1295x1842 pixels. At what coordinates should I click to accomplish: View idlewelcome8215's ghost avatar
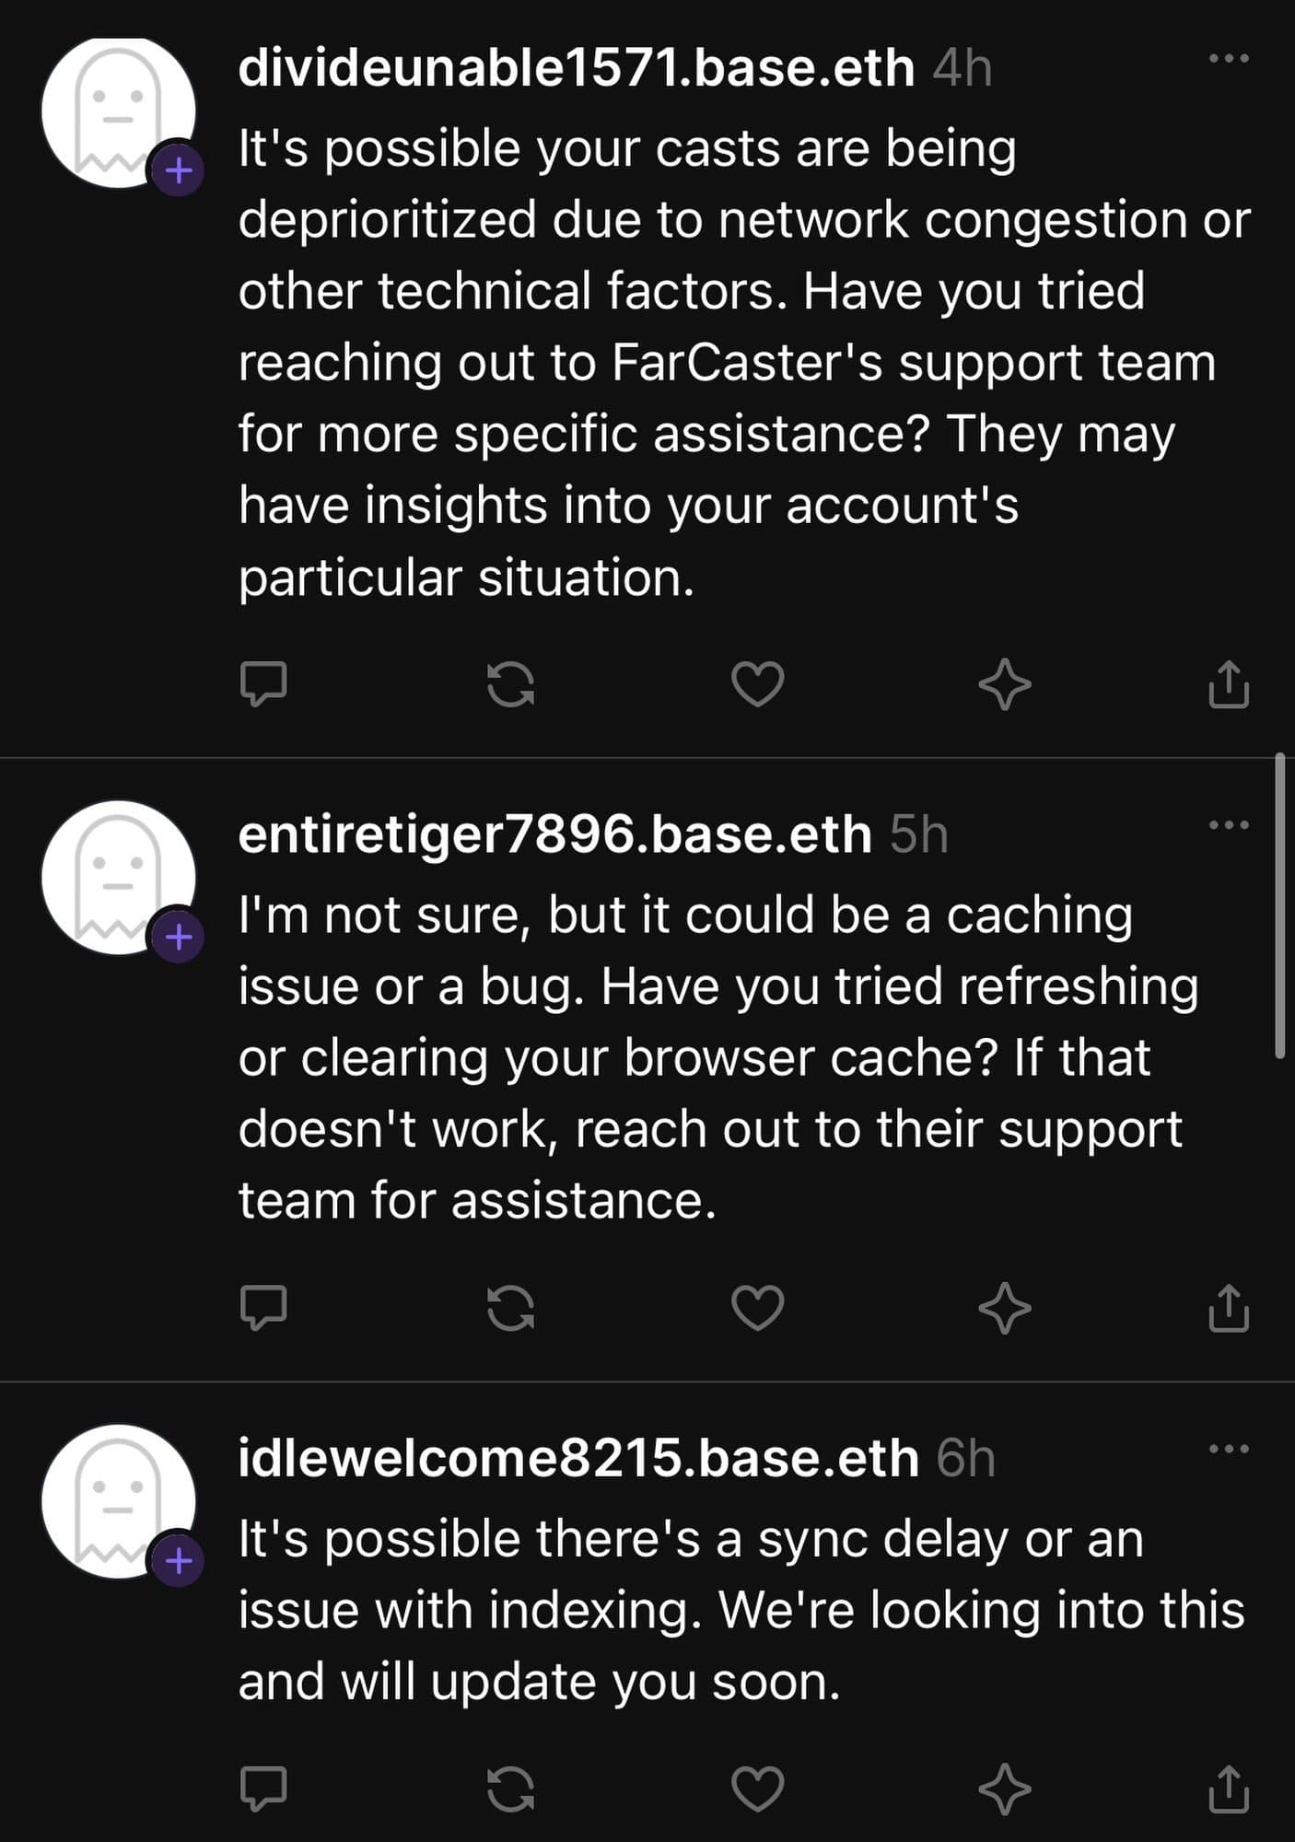pos(118,1501)
